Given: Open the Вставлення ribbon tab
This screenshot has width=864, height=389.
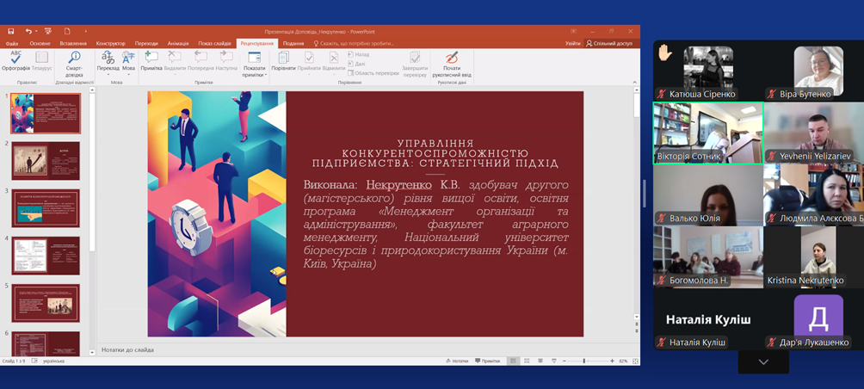Looking at the screenshot, I should [73, 43].
